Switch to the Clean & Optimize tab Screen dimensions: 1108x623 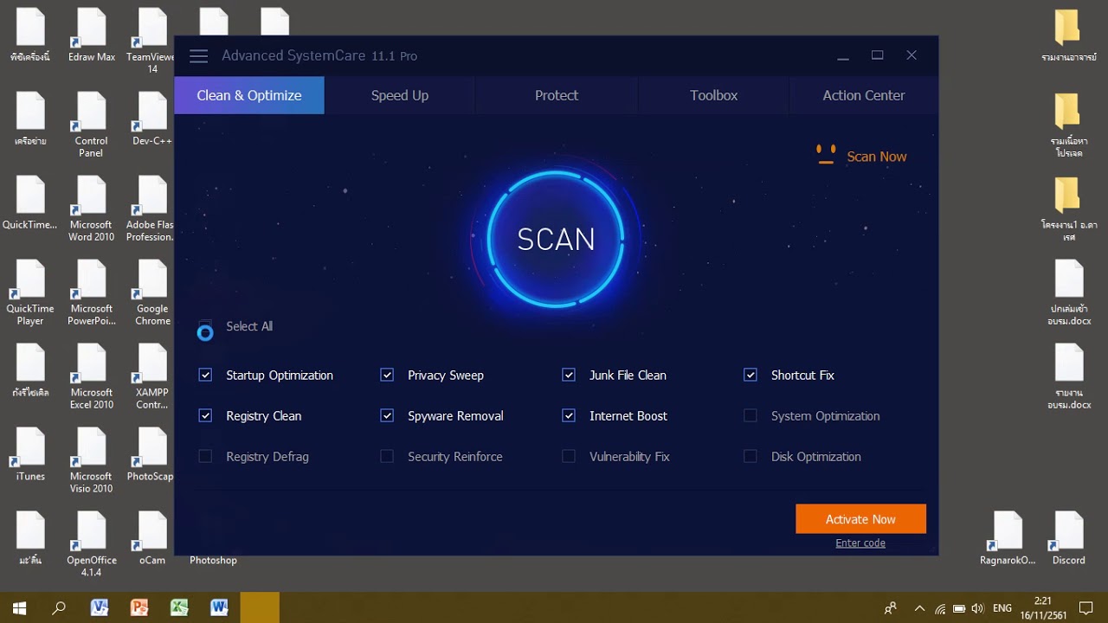tap(249, 95)
